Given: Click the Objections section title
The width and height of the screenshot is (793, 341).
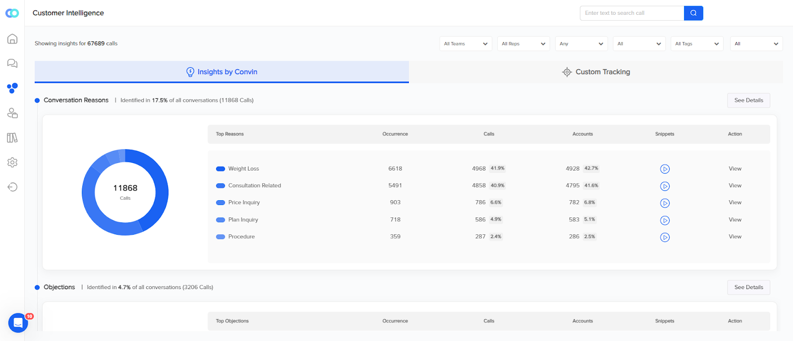Looking at the screenshot, I should [59, 287].
